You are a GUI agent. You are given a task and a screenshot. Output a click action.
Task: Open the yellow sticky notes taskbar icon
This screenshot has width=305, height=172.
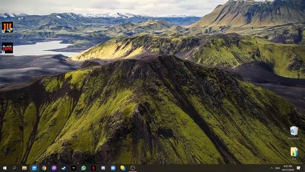123,168
